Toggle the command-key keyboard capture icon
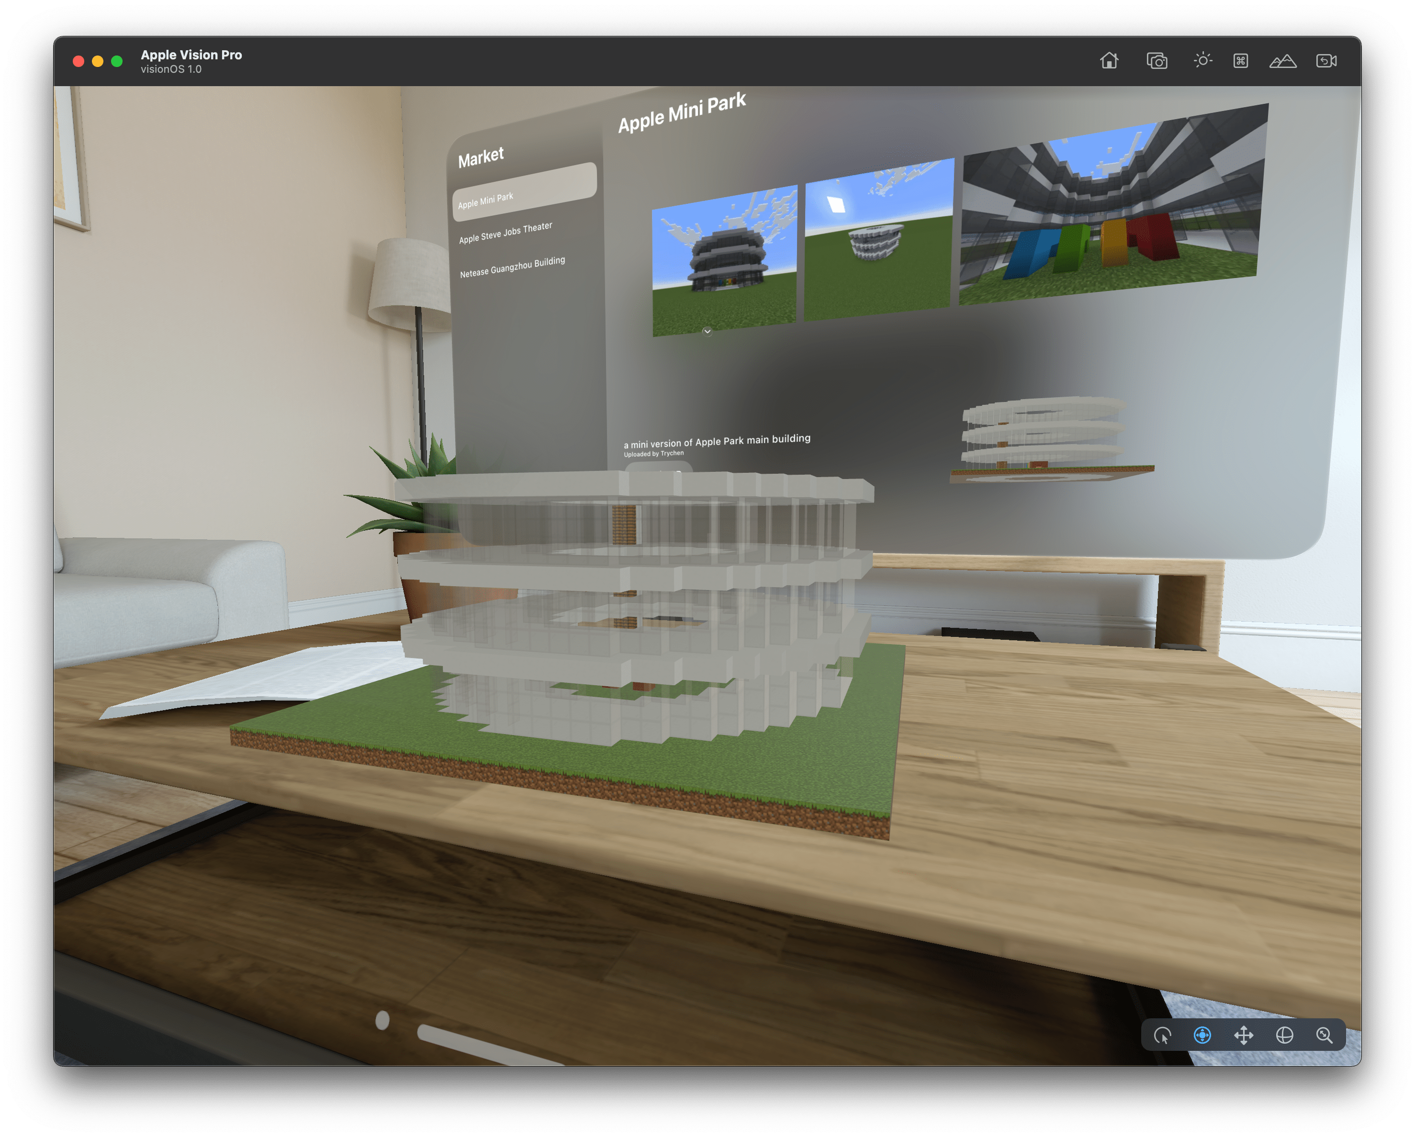Viewport: 1415px width, 1137px height. click(x=1240, y=61)
